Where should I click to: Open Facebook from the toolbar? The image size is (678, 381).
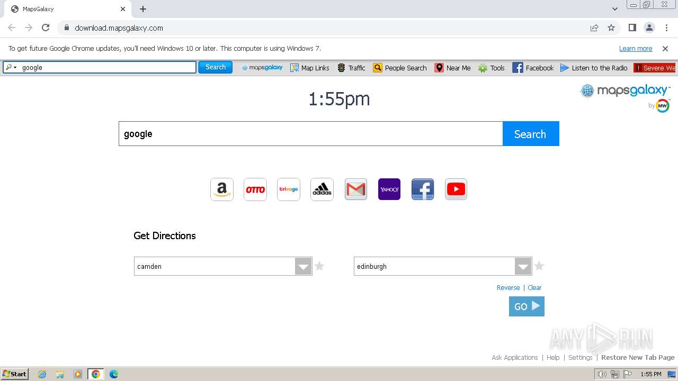(533, 68)
